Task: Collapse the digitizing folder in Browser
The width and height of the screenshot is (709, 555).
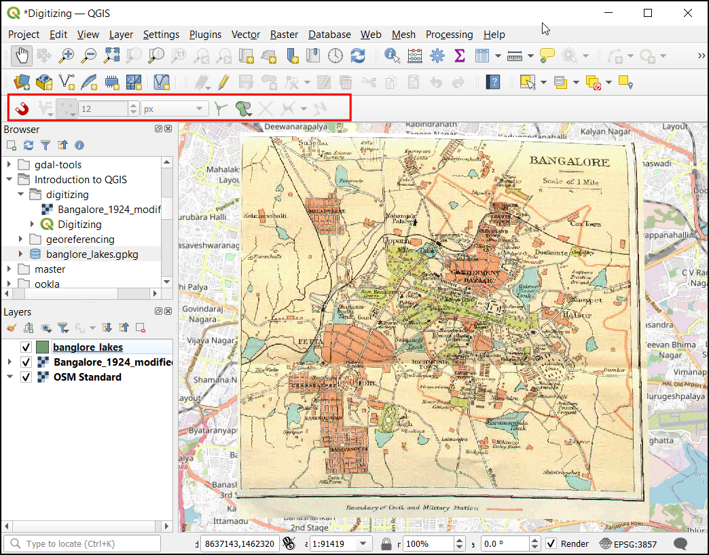Action: tap(20, 194)
